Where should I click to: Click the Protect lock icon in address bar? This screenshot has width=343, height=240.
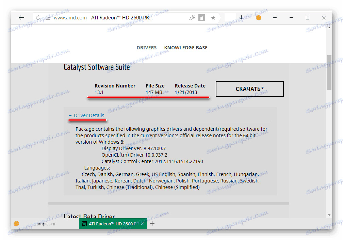(x=201, y=17)
